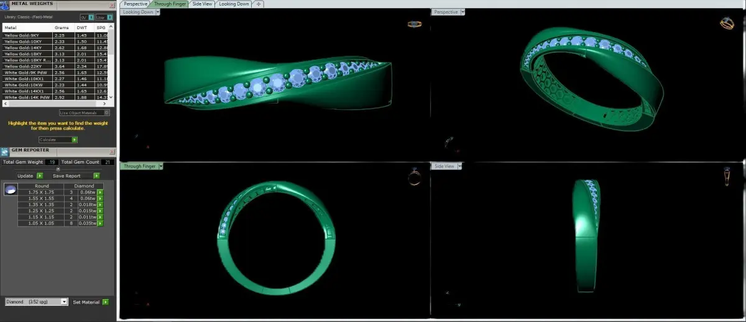Click the Gem Reporter panel icon
Image resolution: width=746 pixels, height=322 pixels.
(5, 151)
